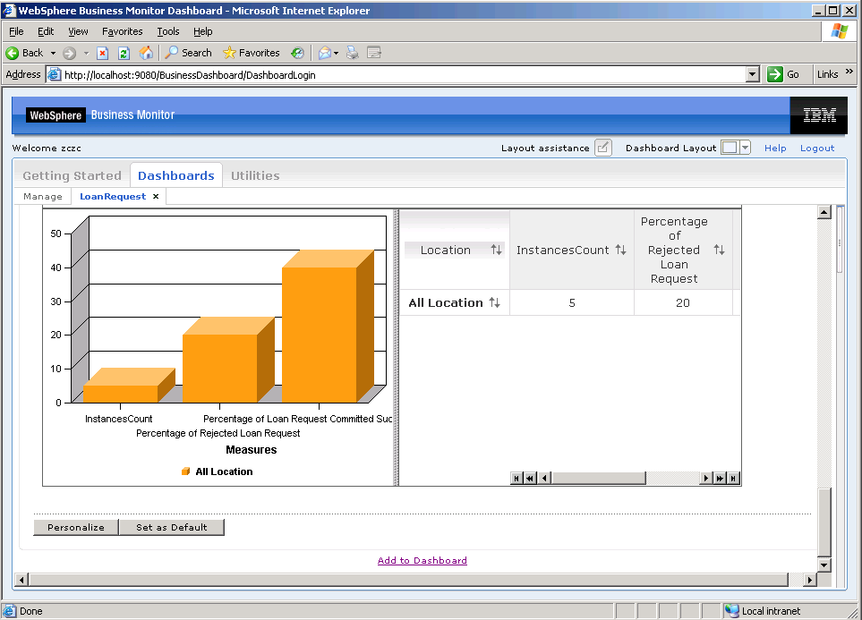Click the page horizontal scrollbar track
The height and width of the screenshot is (620, 862).
coord(409,580)
